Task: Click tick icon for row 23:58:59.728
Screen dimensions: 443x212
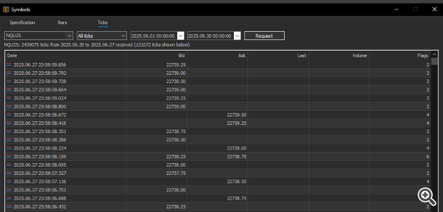Action: pyautogui.click(x=9, y=81)
